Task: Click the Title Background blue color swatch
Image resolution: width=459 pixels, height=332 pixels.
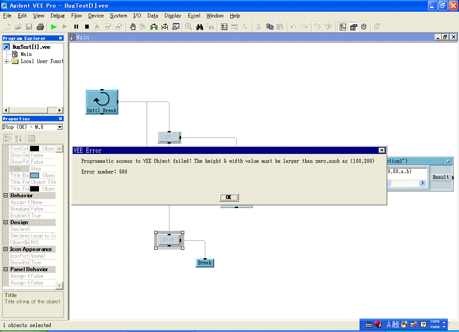Action: coord(35,175)
